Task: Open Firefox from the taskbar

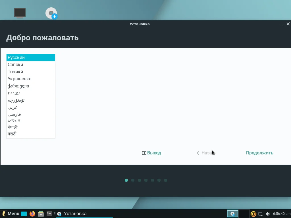Action: click(x=32, y=213)
